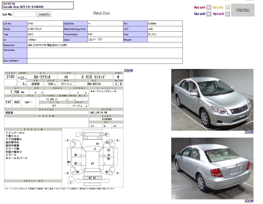Click the Toyota Corolla Axio title box
Image resolution: width=263 pixels, height=204 pixels.
(38, 5)
